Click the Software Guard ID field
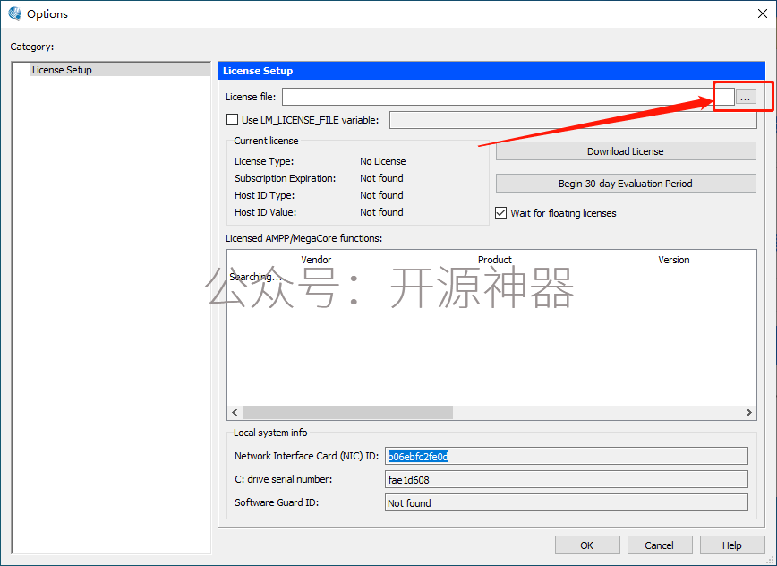777x566 pixels. point(567,502)
